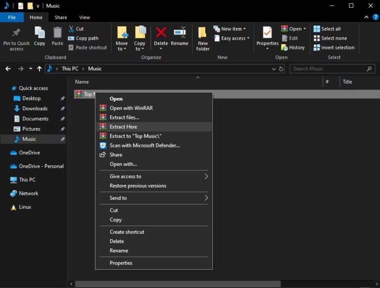Open Downloads in the navigation pane
380x288 pixels.
35,108
